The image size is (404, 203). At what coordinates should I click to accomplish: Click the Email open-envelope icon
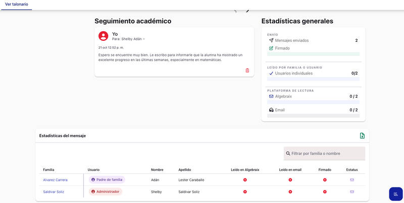point(271,110)
